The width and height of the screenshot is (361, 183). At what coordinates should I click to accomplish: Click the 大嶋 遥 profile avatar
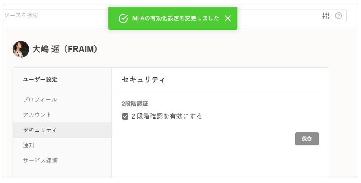tap(21, 49)
